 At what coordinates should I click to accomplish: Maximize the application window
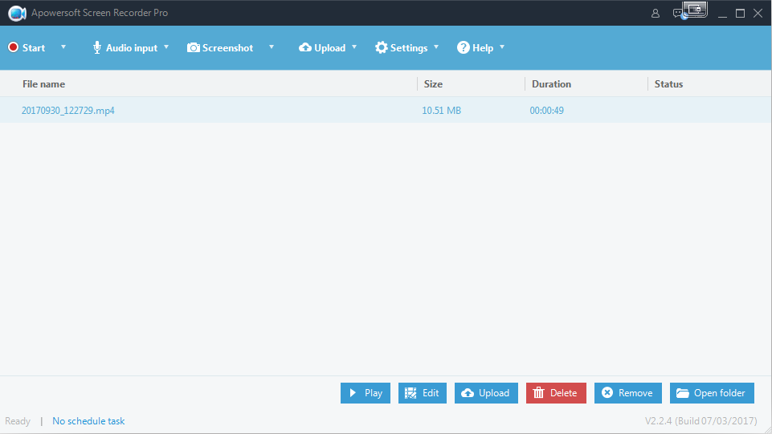point(740,14)
